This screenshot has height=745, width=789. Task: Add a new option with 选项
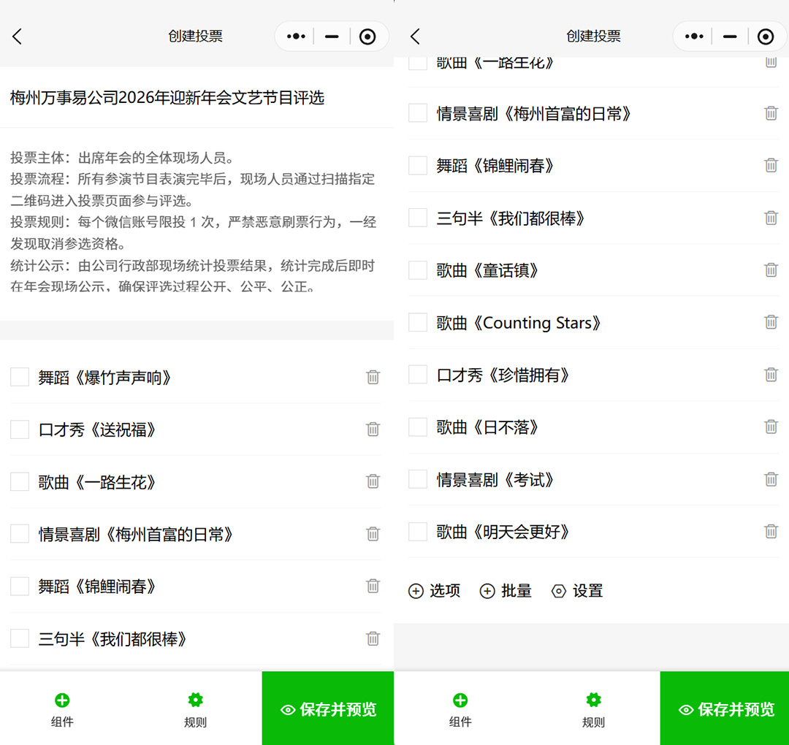[x=435, y=591]
